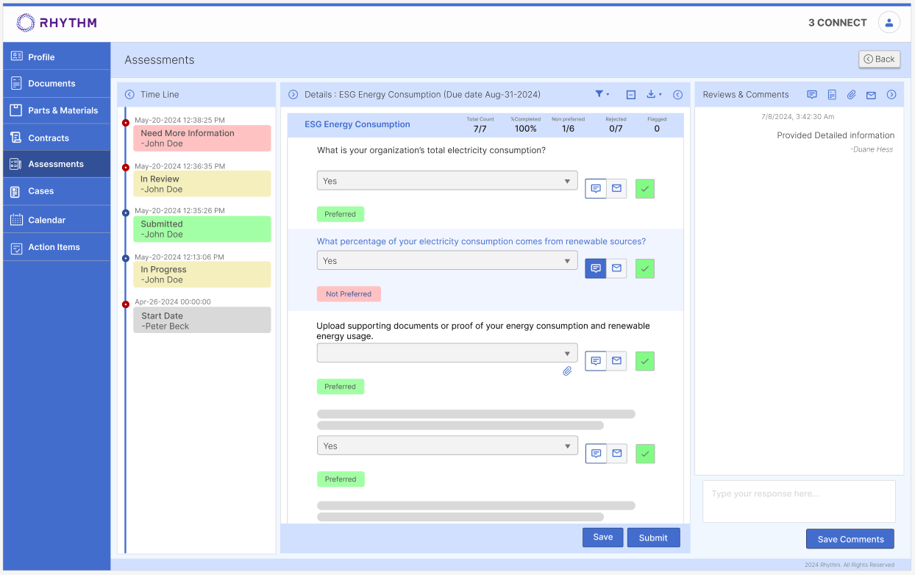Image resolution: width=915 pixels, height=575 pixels.
Task: Click the mail icon for the total electricity question
Action: click(x=616, y=188)
